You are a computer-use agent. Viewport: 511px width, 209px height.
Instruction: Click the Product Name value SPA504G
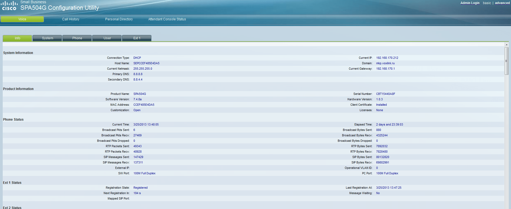(140, 94)
